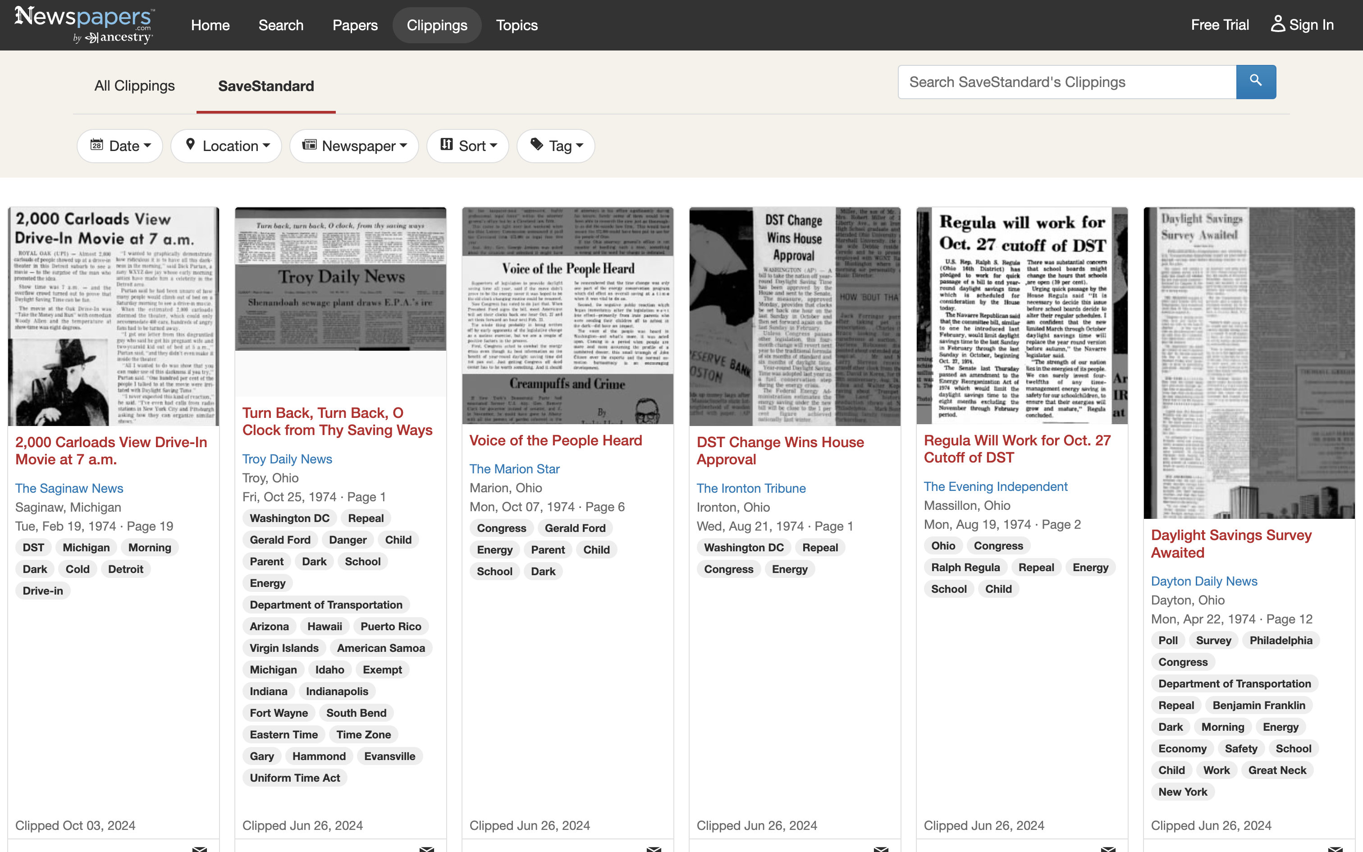This screenshot has width=1363, height=852.
Task: Click the Sign In link text
Action: (1311, 25)
